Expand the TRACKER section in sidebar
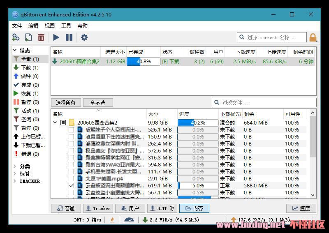This screenshot has width=329, height=233. [x=15, y=181]
